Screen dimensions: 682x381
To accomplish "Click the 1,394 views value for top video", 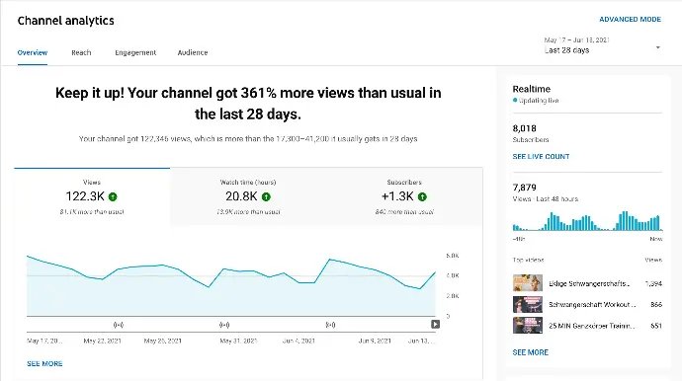I will [x=653, y=283].
